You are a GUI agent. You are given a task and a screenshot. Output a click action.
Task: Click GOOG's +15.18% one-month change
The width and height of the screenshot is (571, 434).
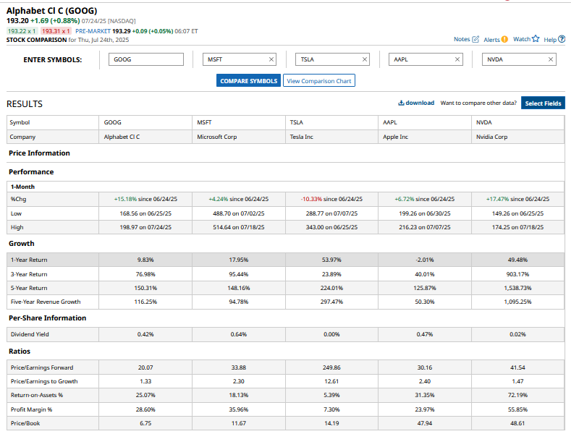click(125, 199)
